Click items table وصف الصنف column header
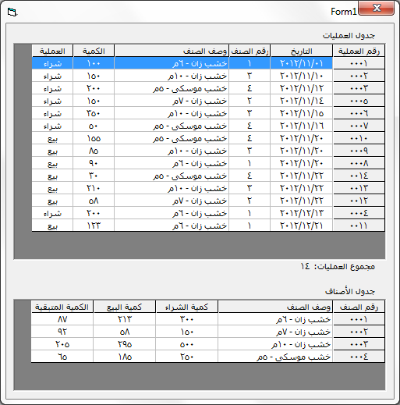Image resolution: width=400 pixels, height=405 pixels. pos(275,307)
